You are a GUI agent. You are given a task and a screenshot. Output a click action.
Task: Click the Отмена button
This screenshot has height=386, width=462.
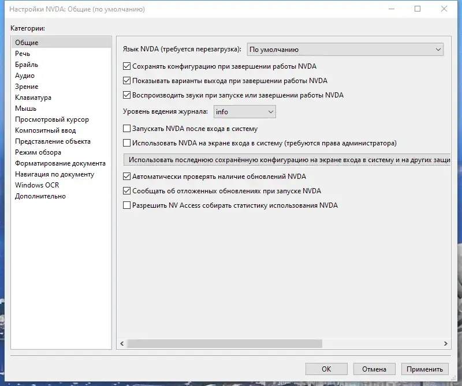[374, 369]
